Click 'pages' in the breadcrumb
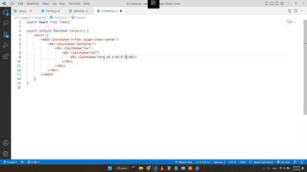This screenshot has width=307, height=172. click(x=26, y=18)
